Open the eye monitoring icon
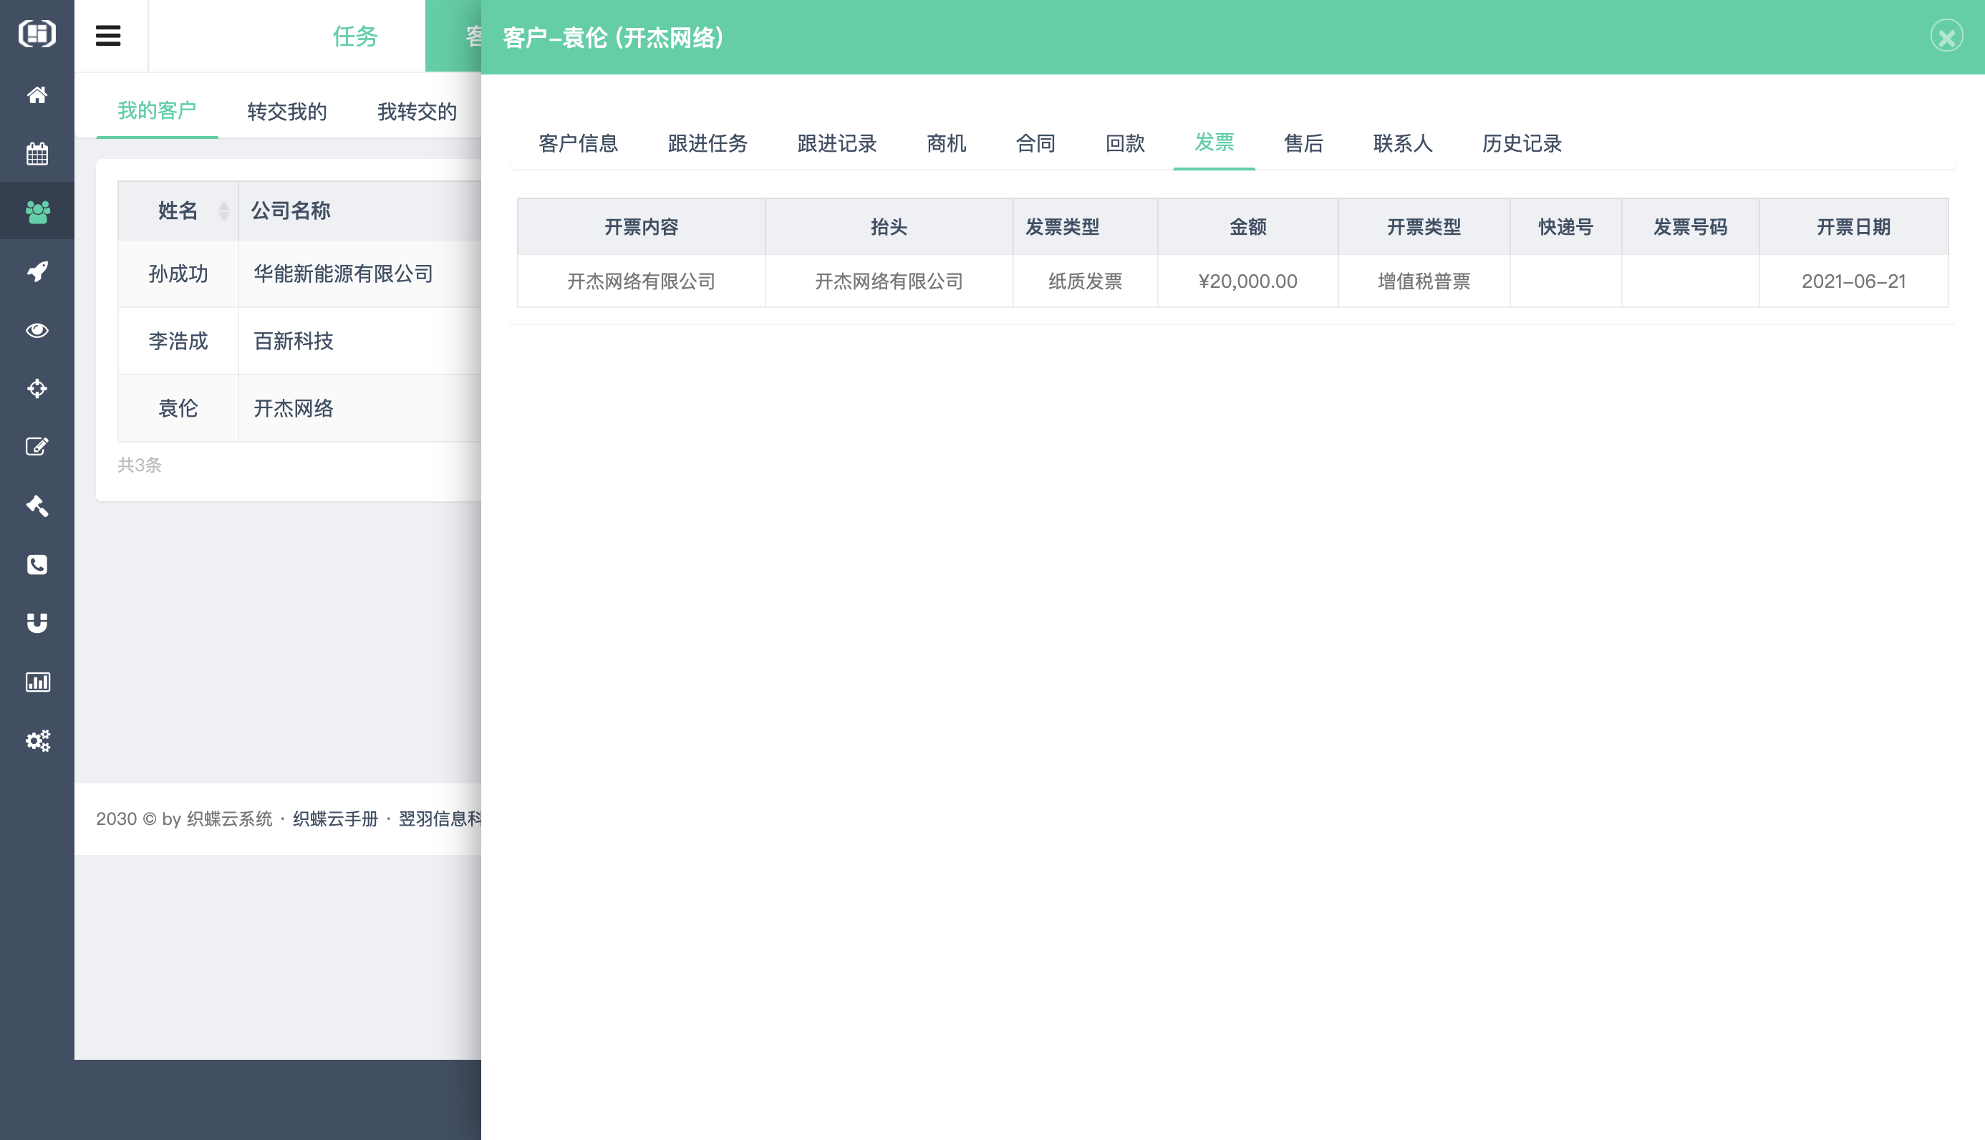1985x1140 pixels. 37,329
